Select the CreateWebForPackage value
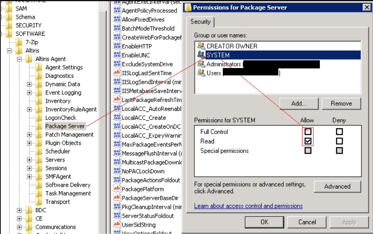This screenshot has height=234, width=373. tap(151, 37)
